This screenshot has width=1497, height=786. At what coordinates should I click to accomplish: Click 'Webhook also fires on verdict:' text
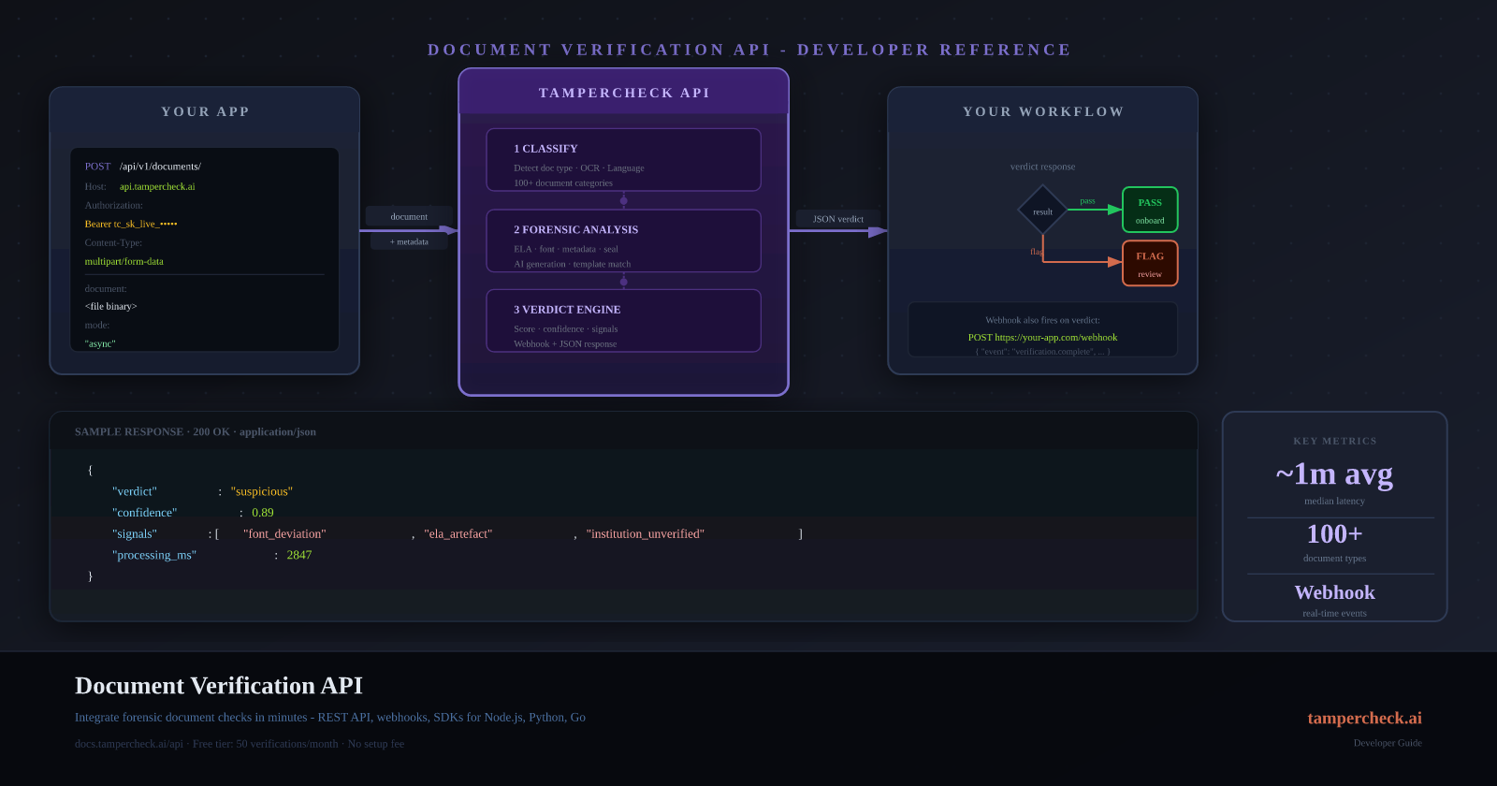1042,320
